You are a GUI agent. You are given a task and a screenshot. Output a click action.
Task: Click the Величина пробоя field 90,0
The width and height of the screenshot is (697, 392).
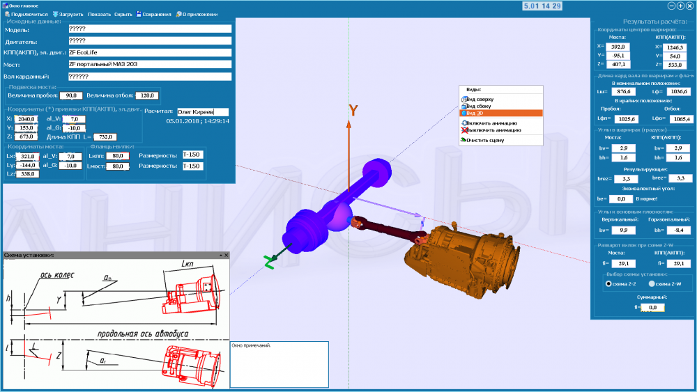click(71, 95)
